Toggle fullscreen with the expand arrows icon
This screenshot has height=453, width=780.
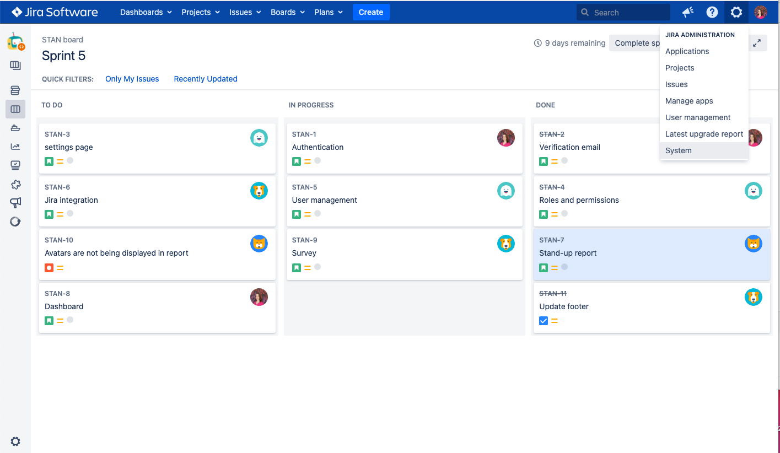757,43
